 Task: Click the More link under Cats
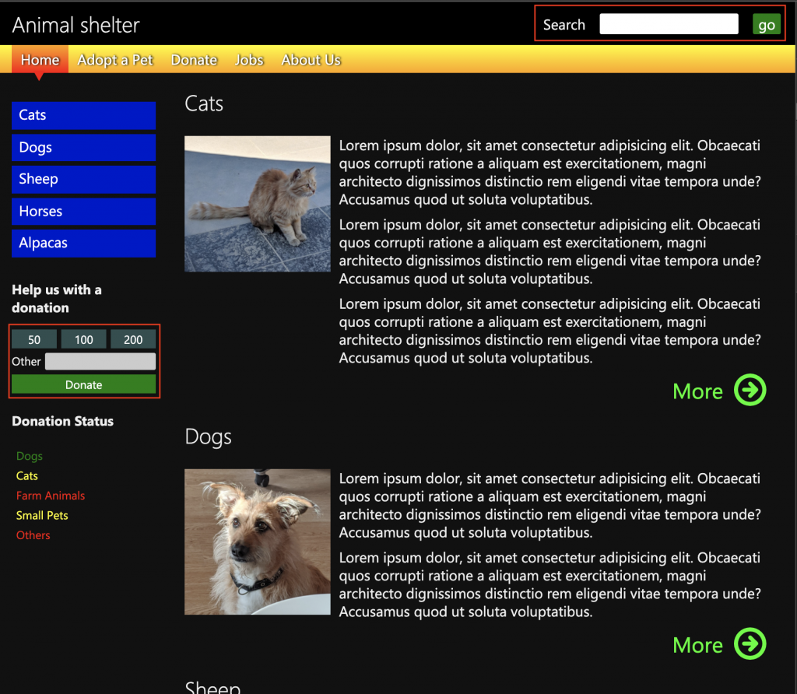pos(697,391)
